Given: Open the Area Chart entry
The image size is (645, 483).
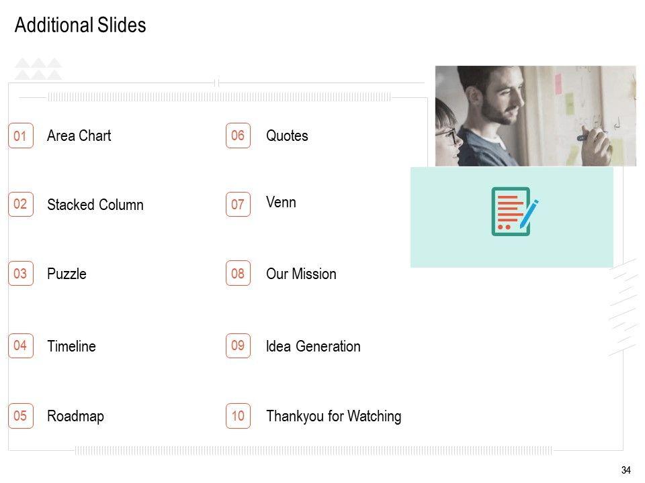Looking at the screenshot, I should 79,136.
